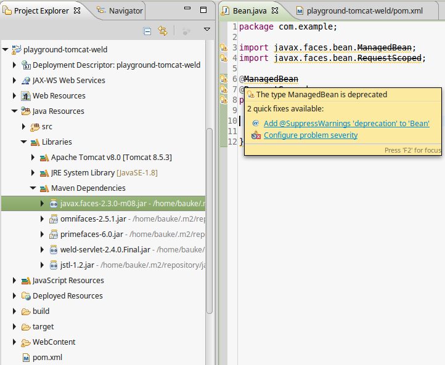The image size is (445, 365).
Task: Toggle Link with Editor icon
Action: 163,31
